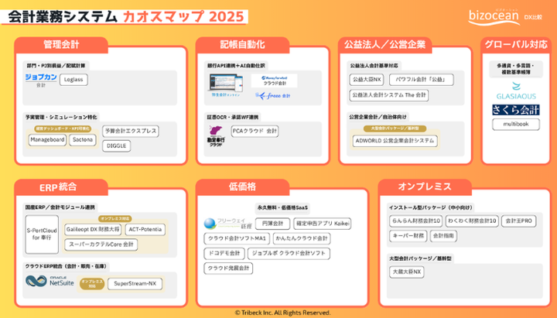
Task: Select the 会計指南 label
Action: (443, 235)
